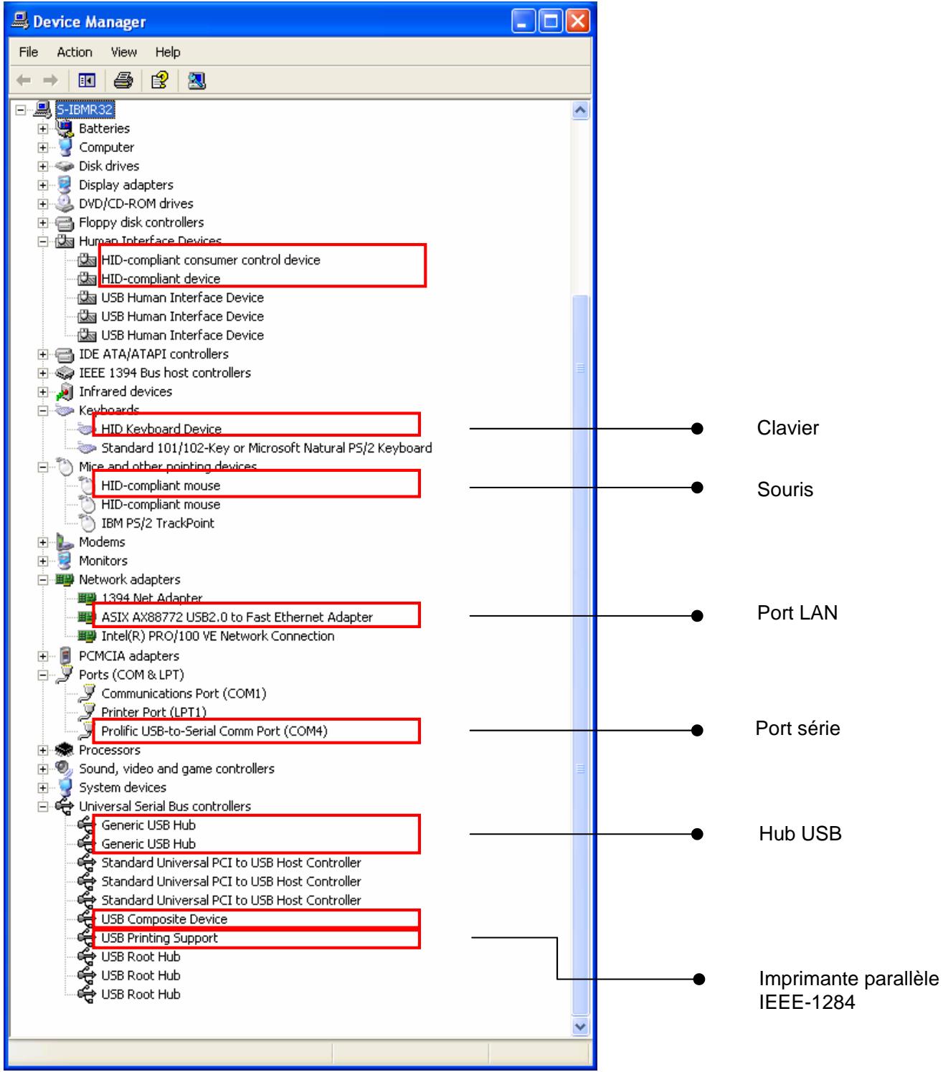
Task: Click the Infrared devices icon
Action: [x=65, y=392]
